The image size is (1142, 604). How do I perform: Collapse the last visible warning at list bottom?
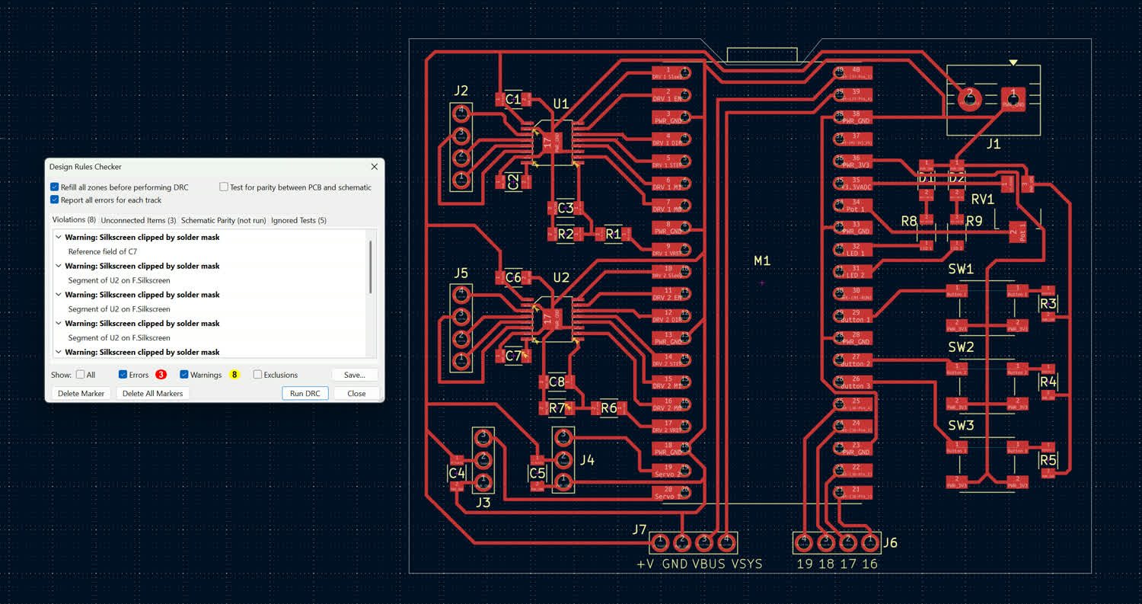(59, 353)
